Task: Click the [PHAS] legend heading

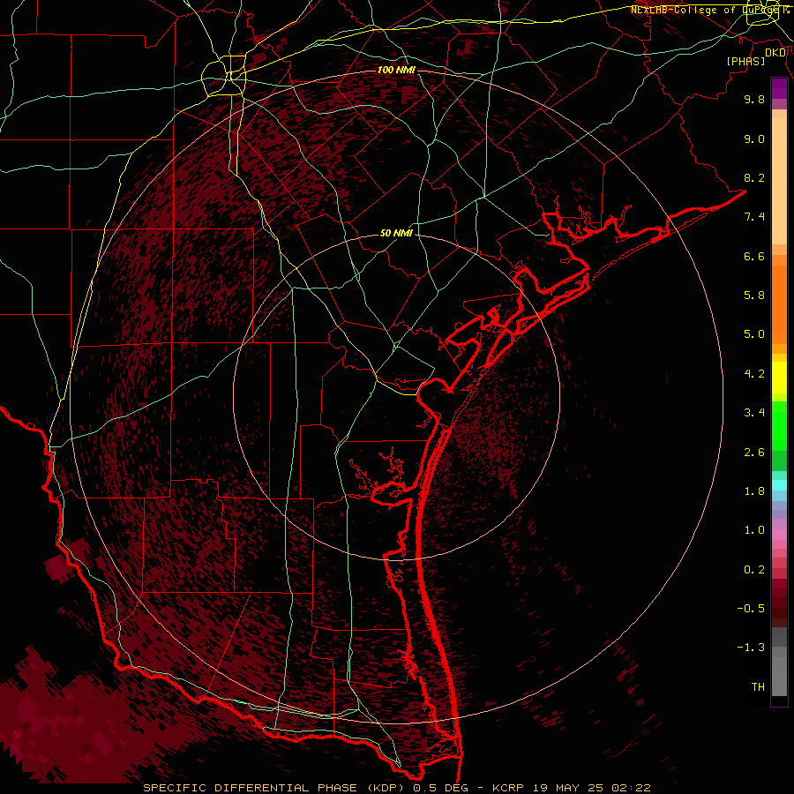Action: [x=745, y=61]
